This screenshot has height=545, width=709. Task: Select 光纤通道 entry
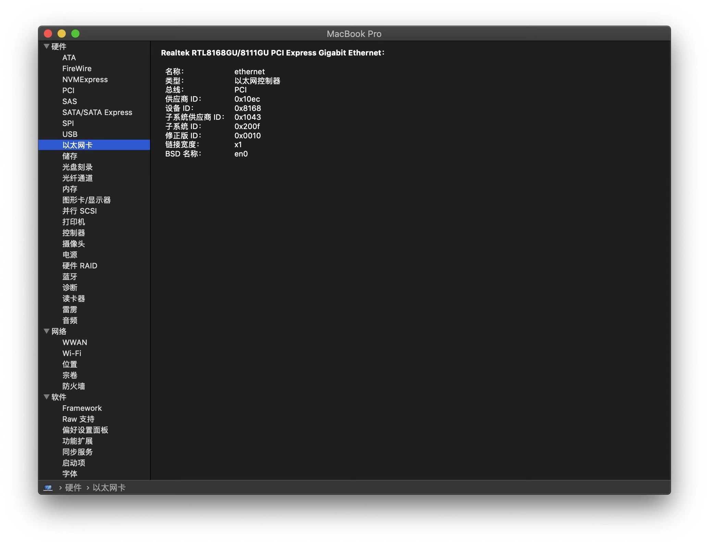pyautogui.click(x=77, y=178)
